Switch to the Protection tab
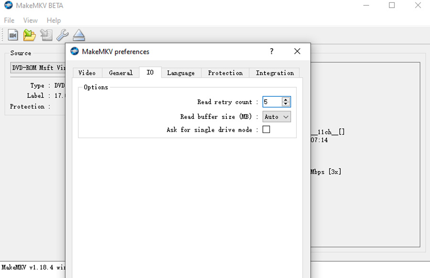This screenshot has width=430, height=278. (x=225, y=73)
